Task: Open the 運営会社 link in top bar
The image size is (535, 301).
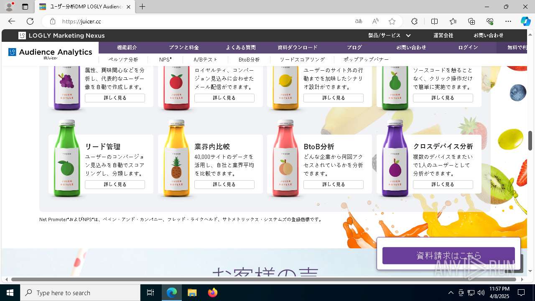Action: (443, 36)
